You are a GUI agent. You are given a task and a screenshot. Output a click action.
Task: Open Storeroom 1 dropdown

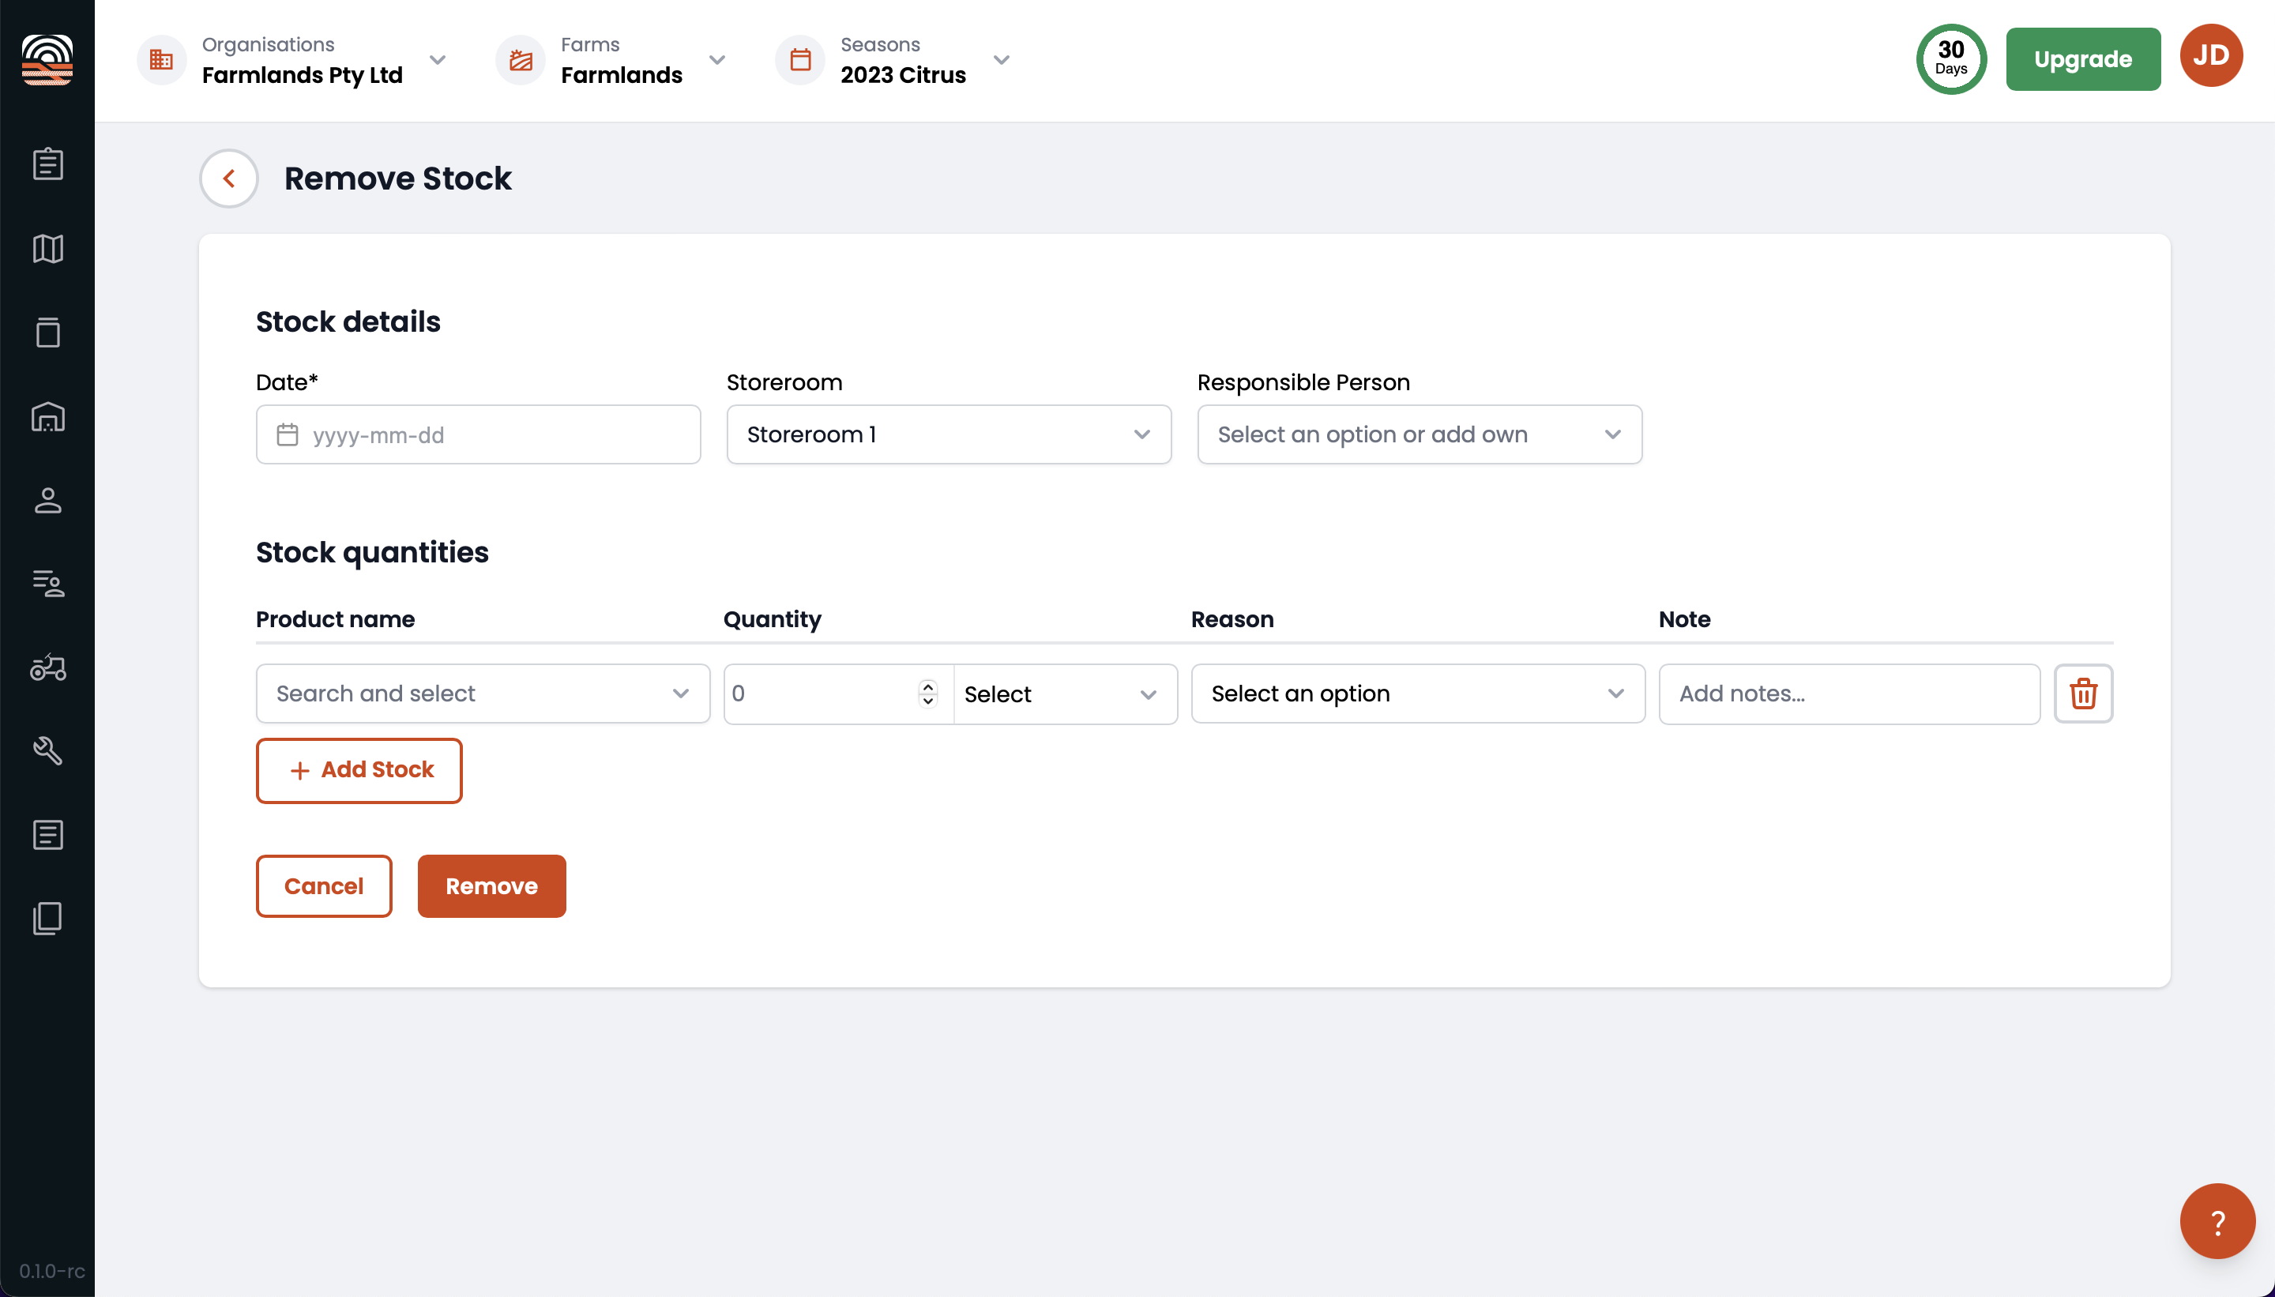click(949, 434)
